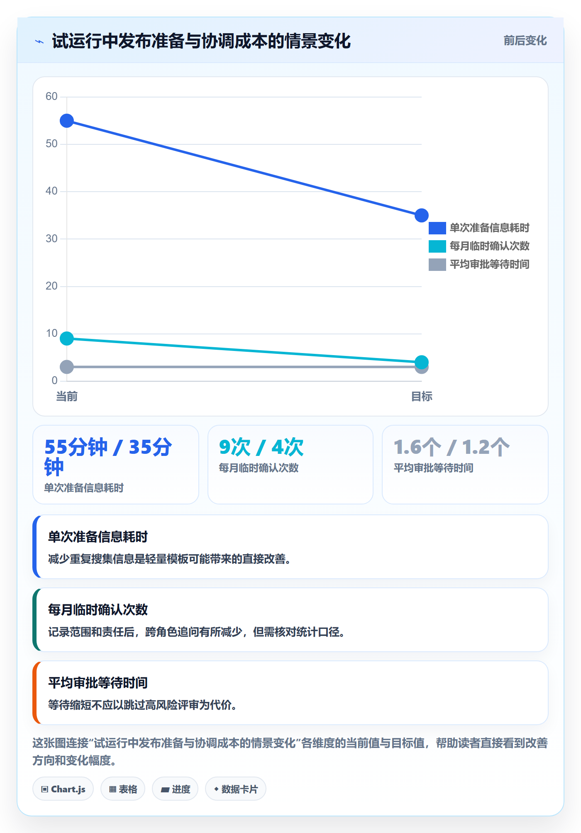The height and width of the screenshot is (833, 581).
Task: Click the 目标 x-axis label
Action: pos(422,397)
